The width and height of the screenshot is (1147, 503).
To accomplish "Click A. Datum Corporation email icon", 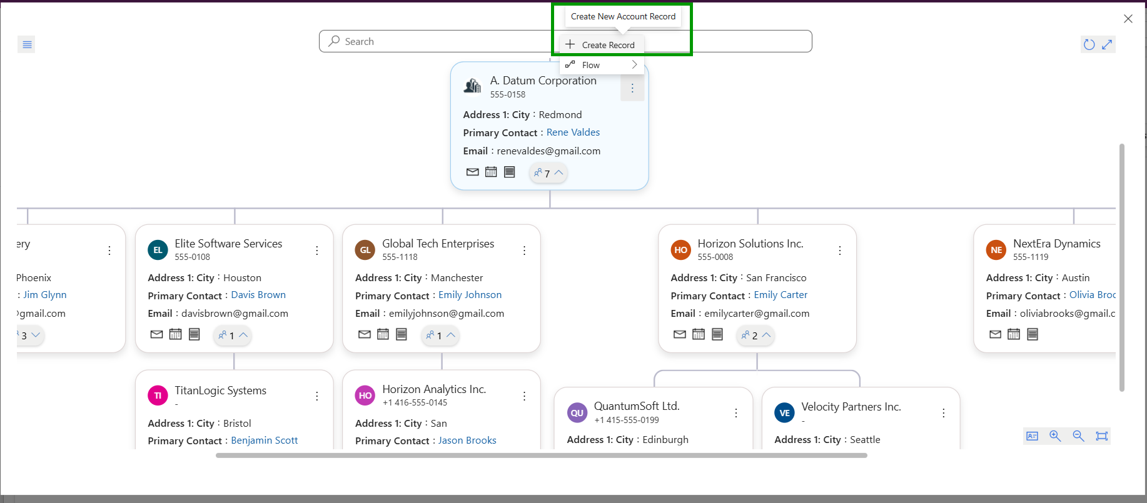I will (473, 172).
